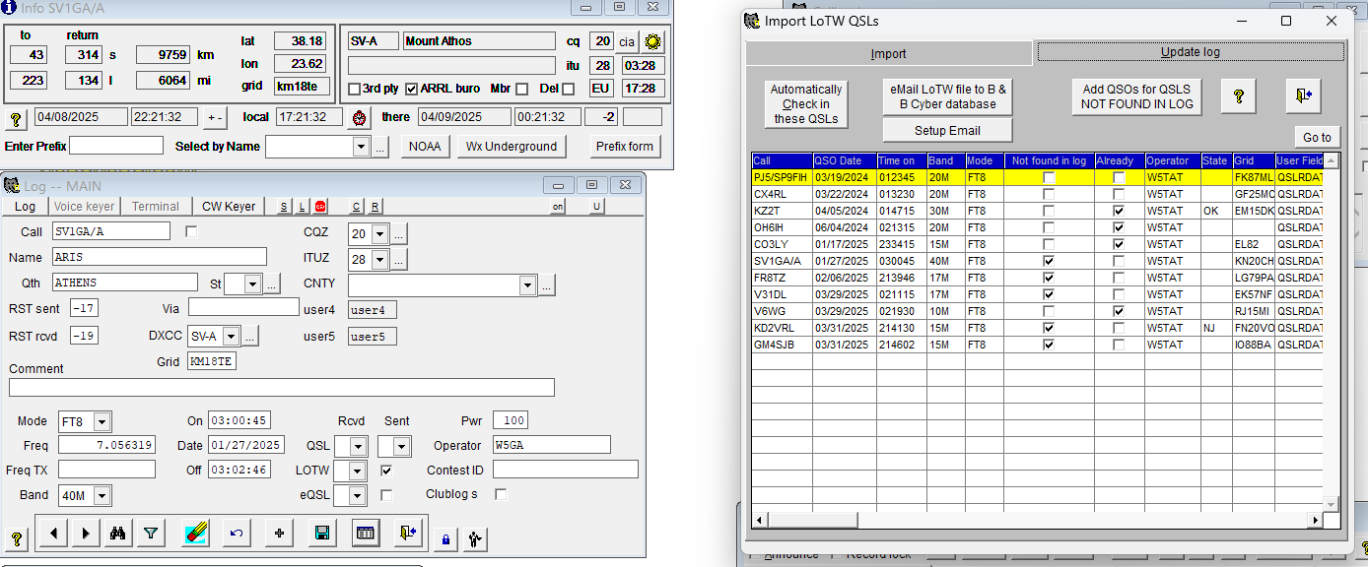Expand the CNTY dropdown
The height and width of the screenshot is (567, 1368).
(527, 285)
